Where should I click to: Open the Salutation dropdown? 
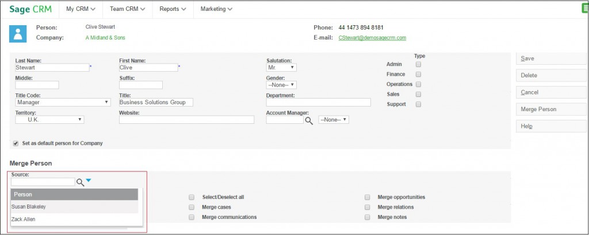point(281,68)
